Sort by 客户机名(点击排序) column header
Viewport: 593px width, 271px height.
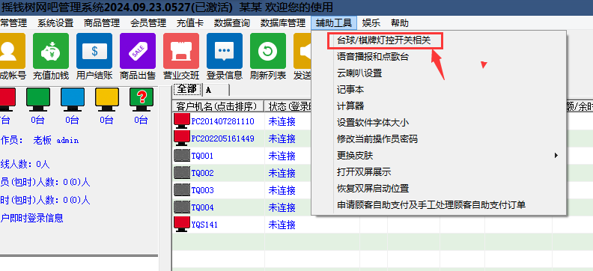pyautogui.click(x=218, y=106)
